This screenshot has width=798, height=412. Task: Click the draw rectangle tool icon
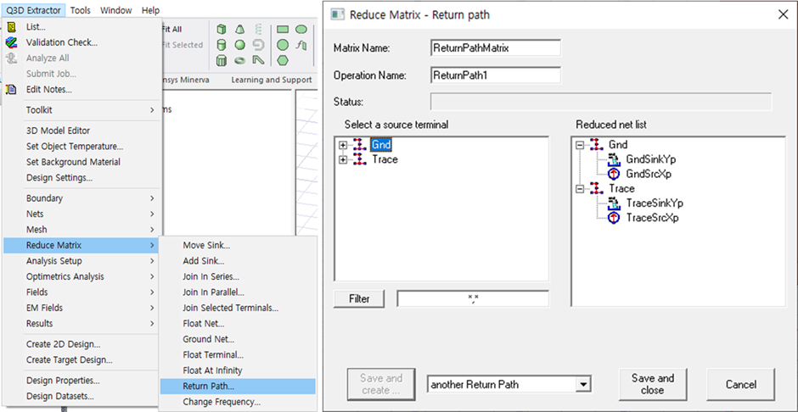(x=283, y=30)
